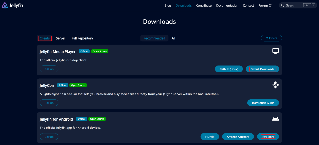Open GitHub for Jellyfin Media Player
This screenshot has width=319, height=145.
49,69
